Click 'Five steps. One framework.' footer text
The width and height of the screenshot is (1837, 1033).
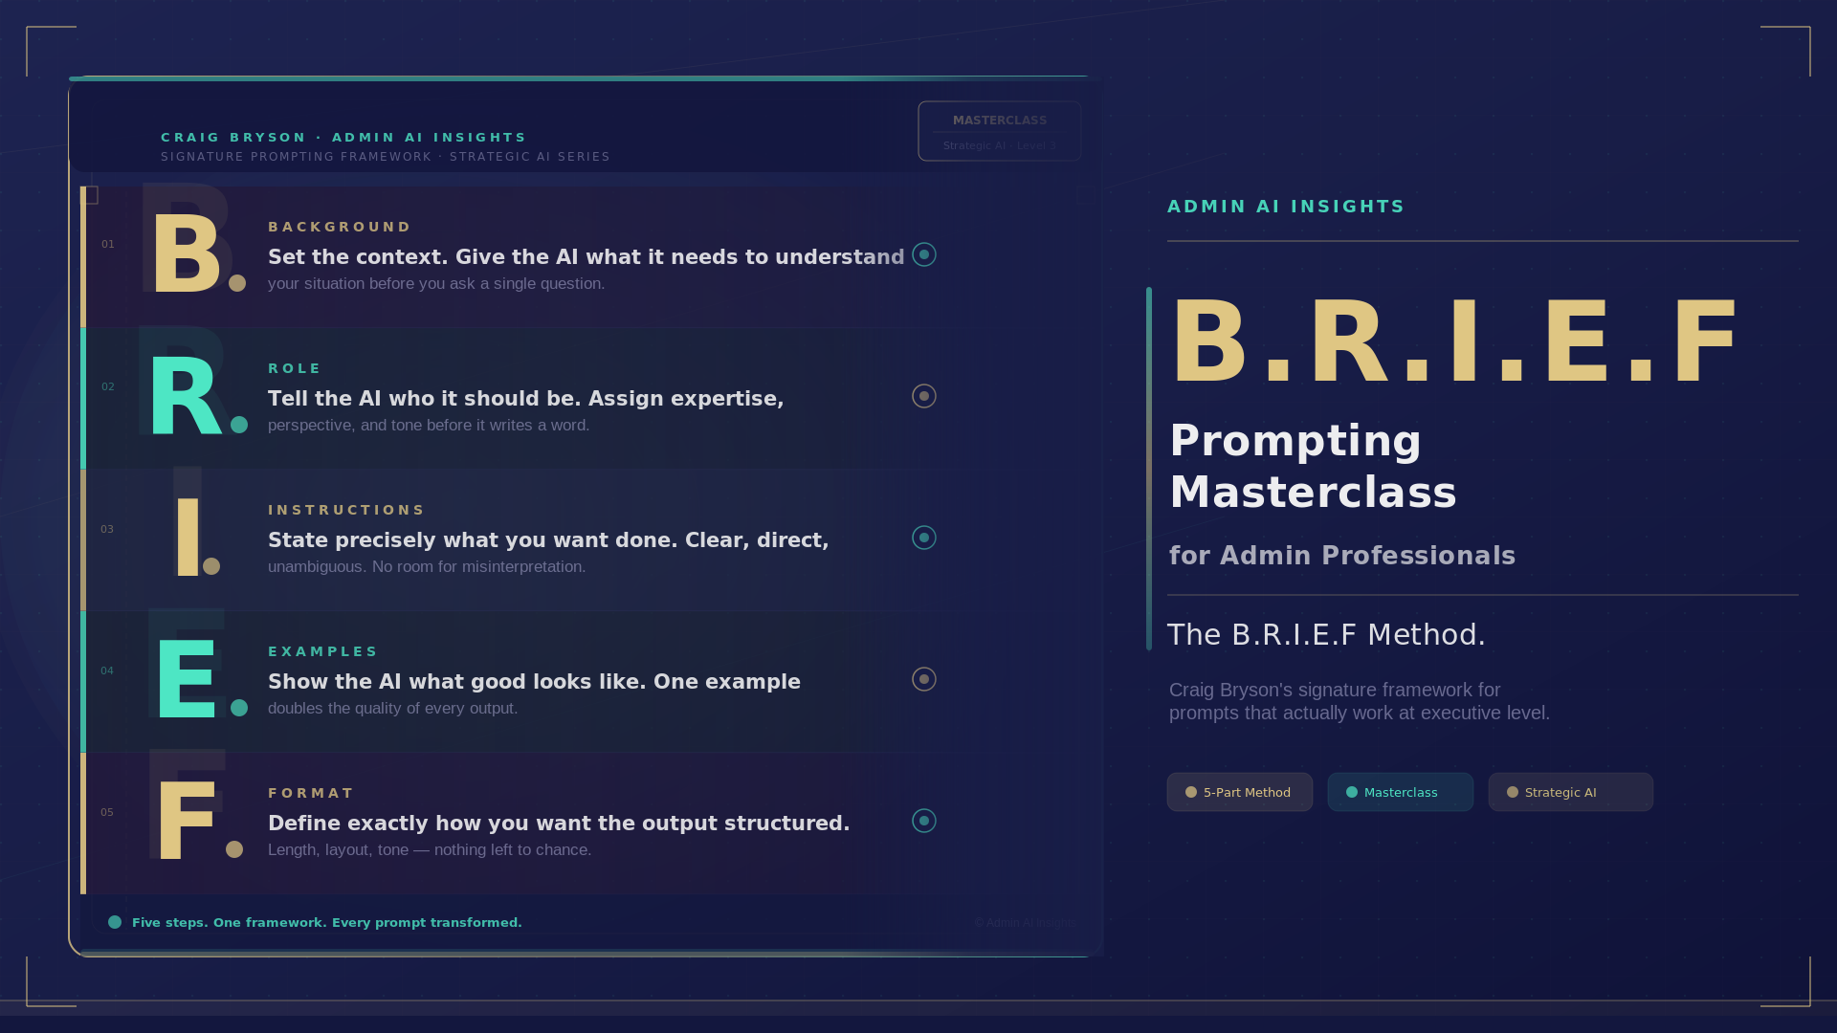(327, 923)
